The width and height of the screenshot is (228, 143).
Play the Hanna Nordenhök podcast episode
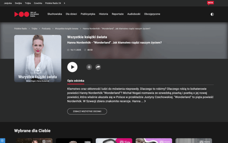pos(72,67)
